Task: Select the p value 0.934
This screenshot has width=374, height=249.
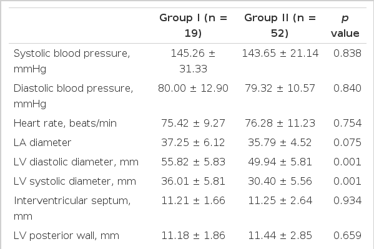Action: click(347, 200)
